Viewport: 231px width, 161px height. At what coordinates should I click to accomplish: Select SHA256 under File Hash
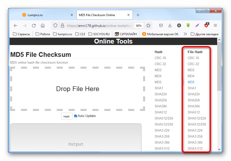pos(193,100)
